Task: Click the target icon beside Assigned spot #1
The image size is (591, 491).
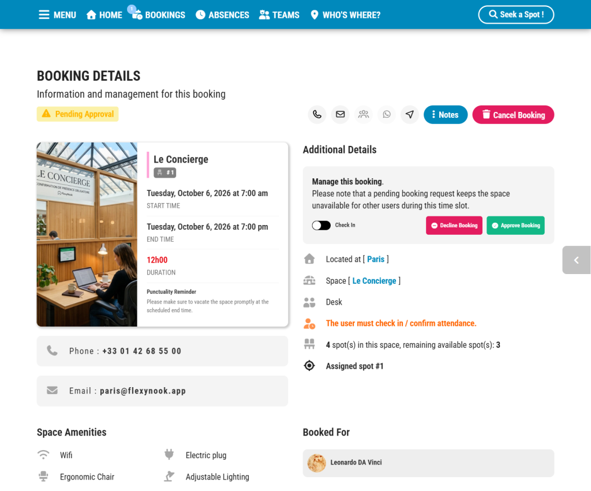Action: coord(309,366)
